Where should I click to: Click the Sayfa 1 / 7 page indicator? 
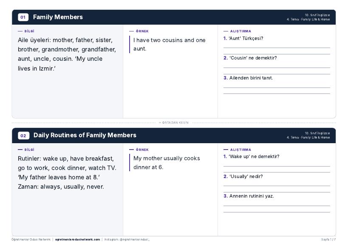pos(328,239)
